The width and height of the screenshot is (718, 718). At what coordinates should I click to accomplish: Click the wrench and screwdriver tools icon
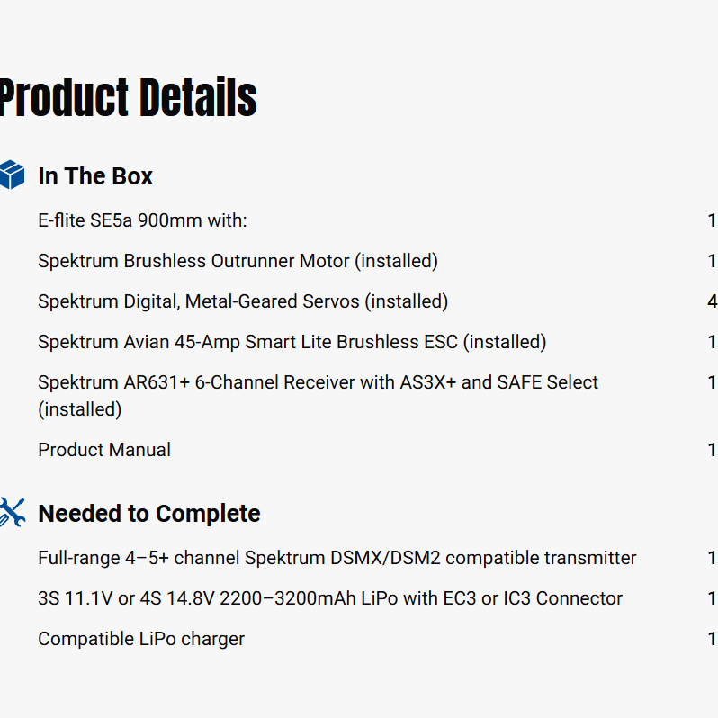tap(12, 512)
